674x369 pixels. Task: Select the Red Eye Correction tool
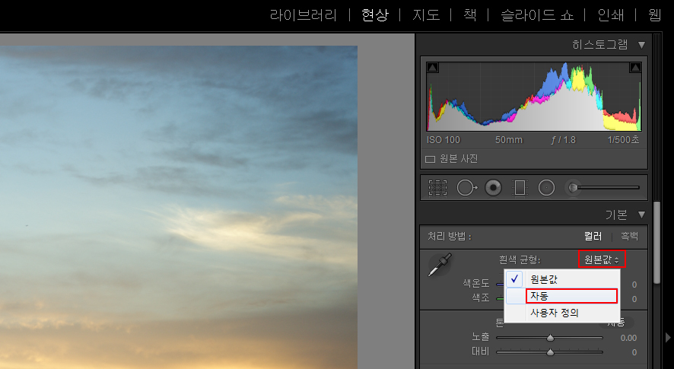click(x=493, y=188)
